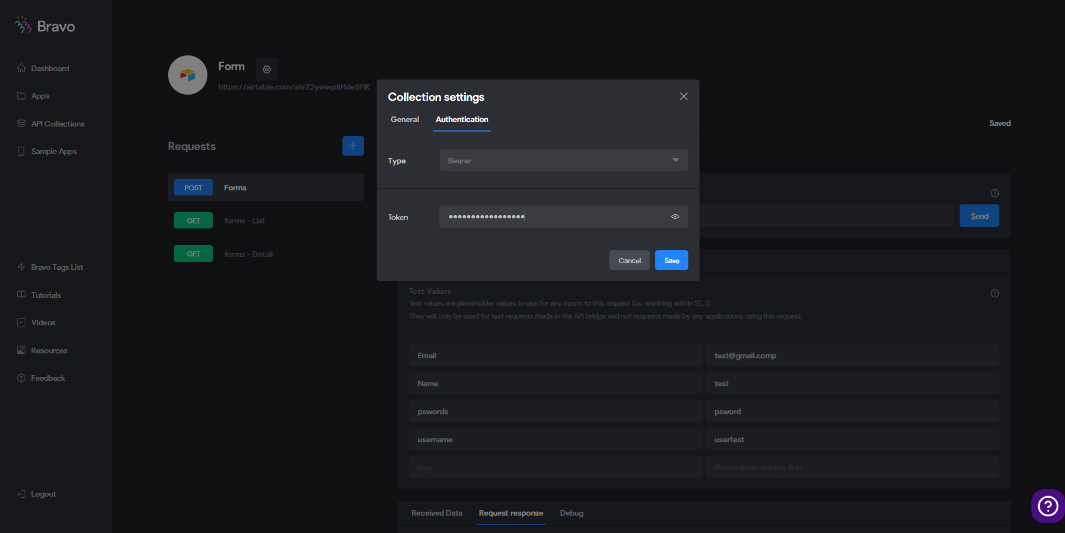1065x533 pixels.
Task: Click the Email key field
Action: click(x=555, y=356)
